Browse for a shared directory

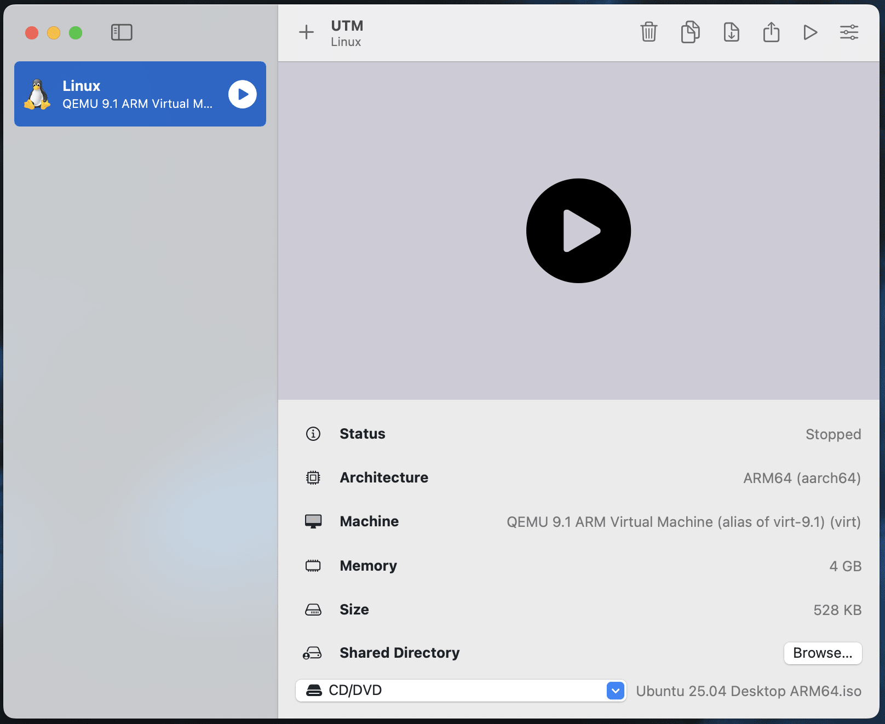823,653
